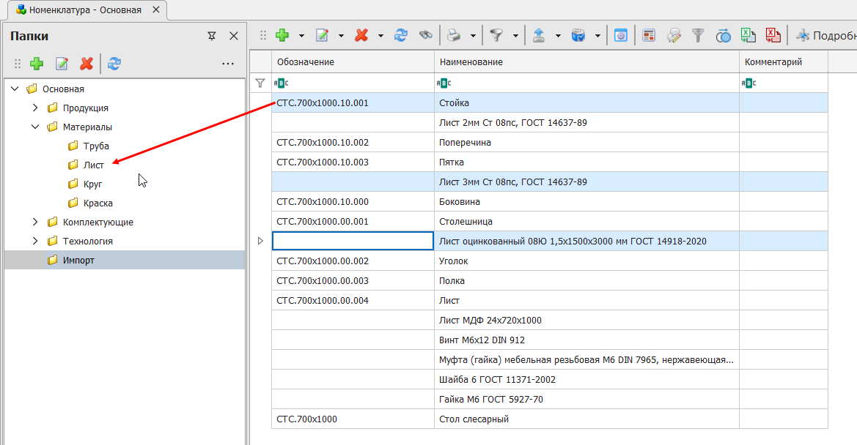This screenshot has height=445, width=857.
Task: Click the red Excel icon in toolbar
Action: click(x=773, y=35)
